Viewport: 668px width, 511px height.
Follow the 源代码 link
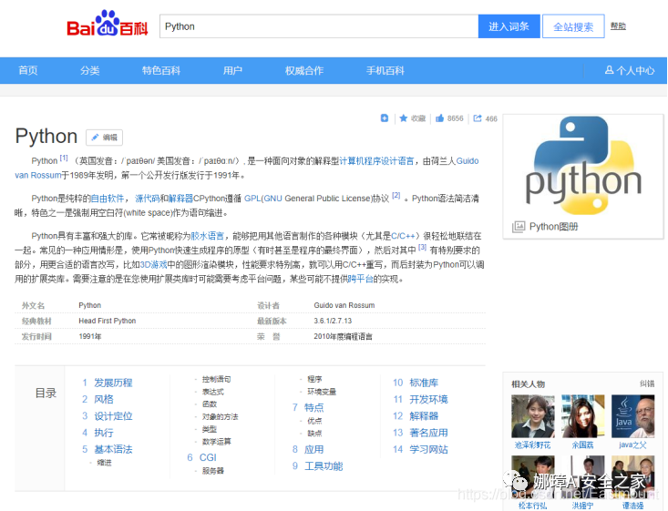pos(147,199)
